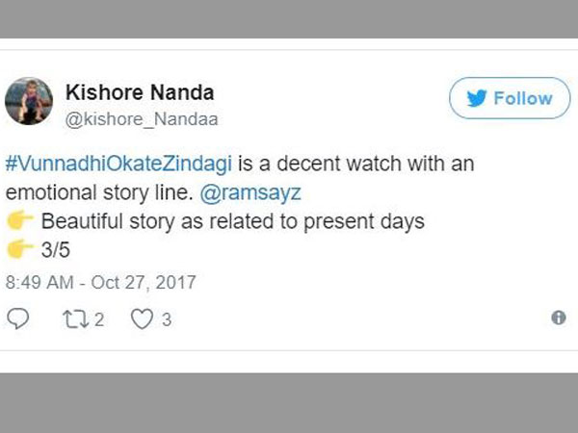Click Kishore Nanda's profile avatar
The width and height of the screenshot is (578, 433).
28,101
